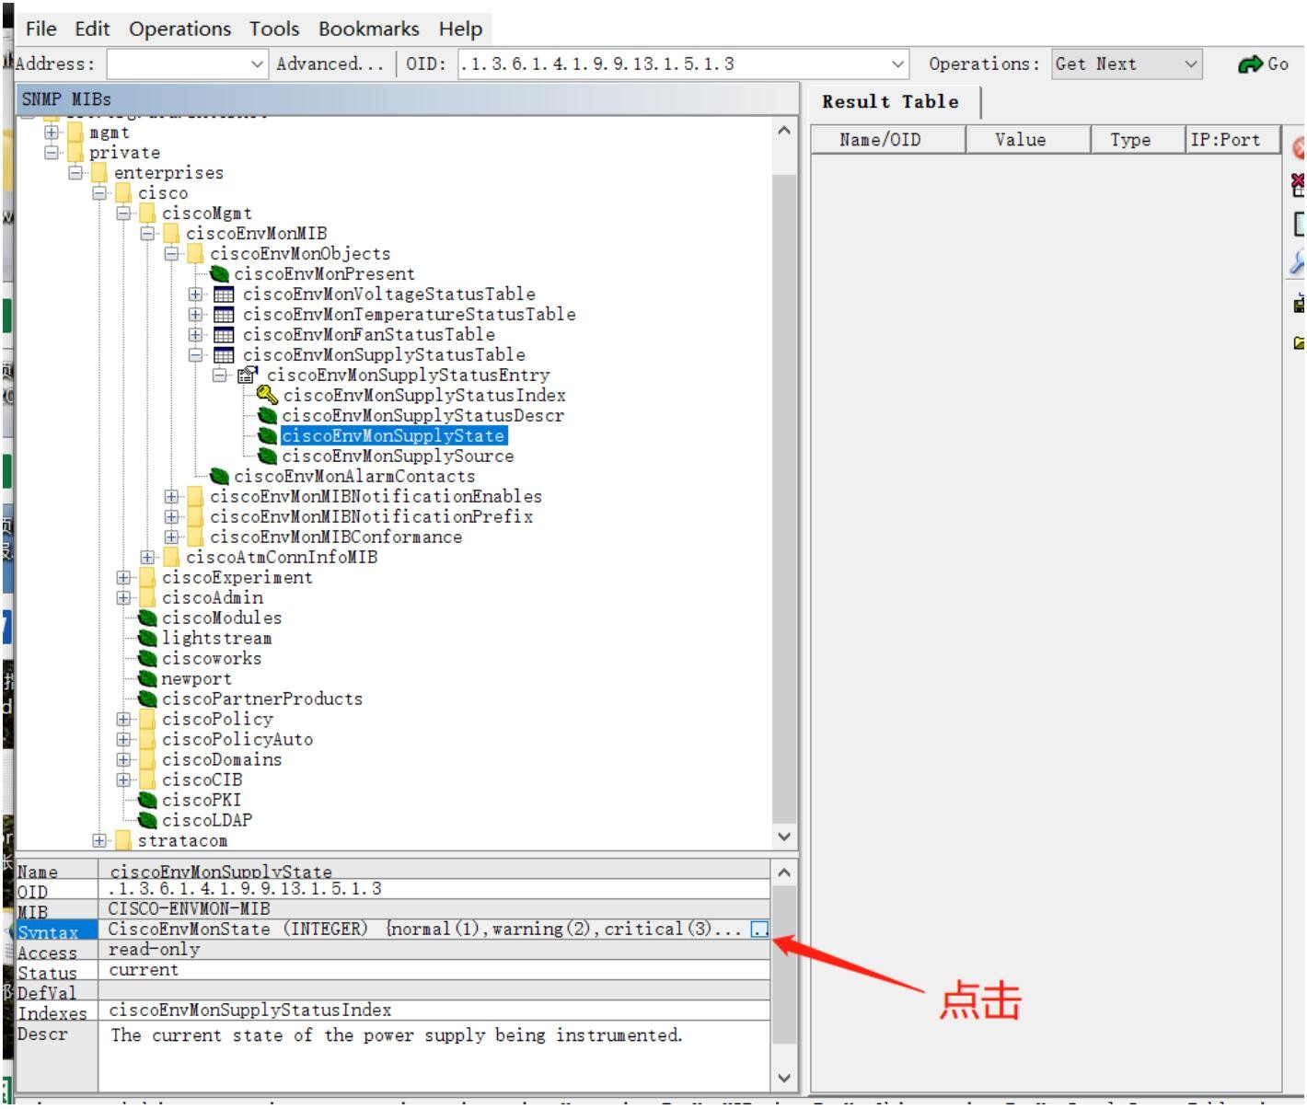Expand the ciscoExperiment node
This screenshot has width=1307, height=1109.
(123, 578)
